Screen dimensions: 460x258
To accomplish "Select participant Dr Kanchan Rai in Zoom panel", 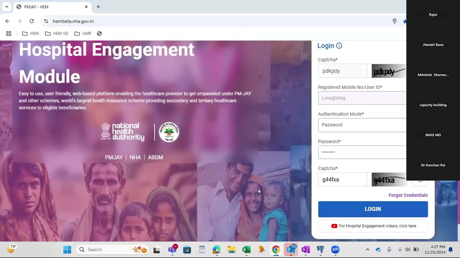I will (x=433, y=165).
